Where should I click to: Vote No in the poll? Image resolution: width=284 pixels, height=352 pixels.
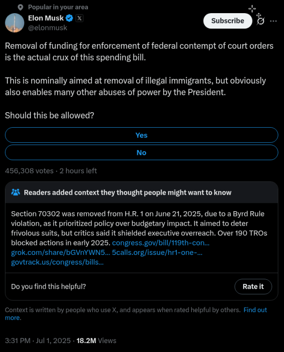(x=141, y=153)
